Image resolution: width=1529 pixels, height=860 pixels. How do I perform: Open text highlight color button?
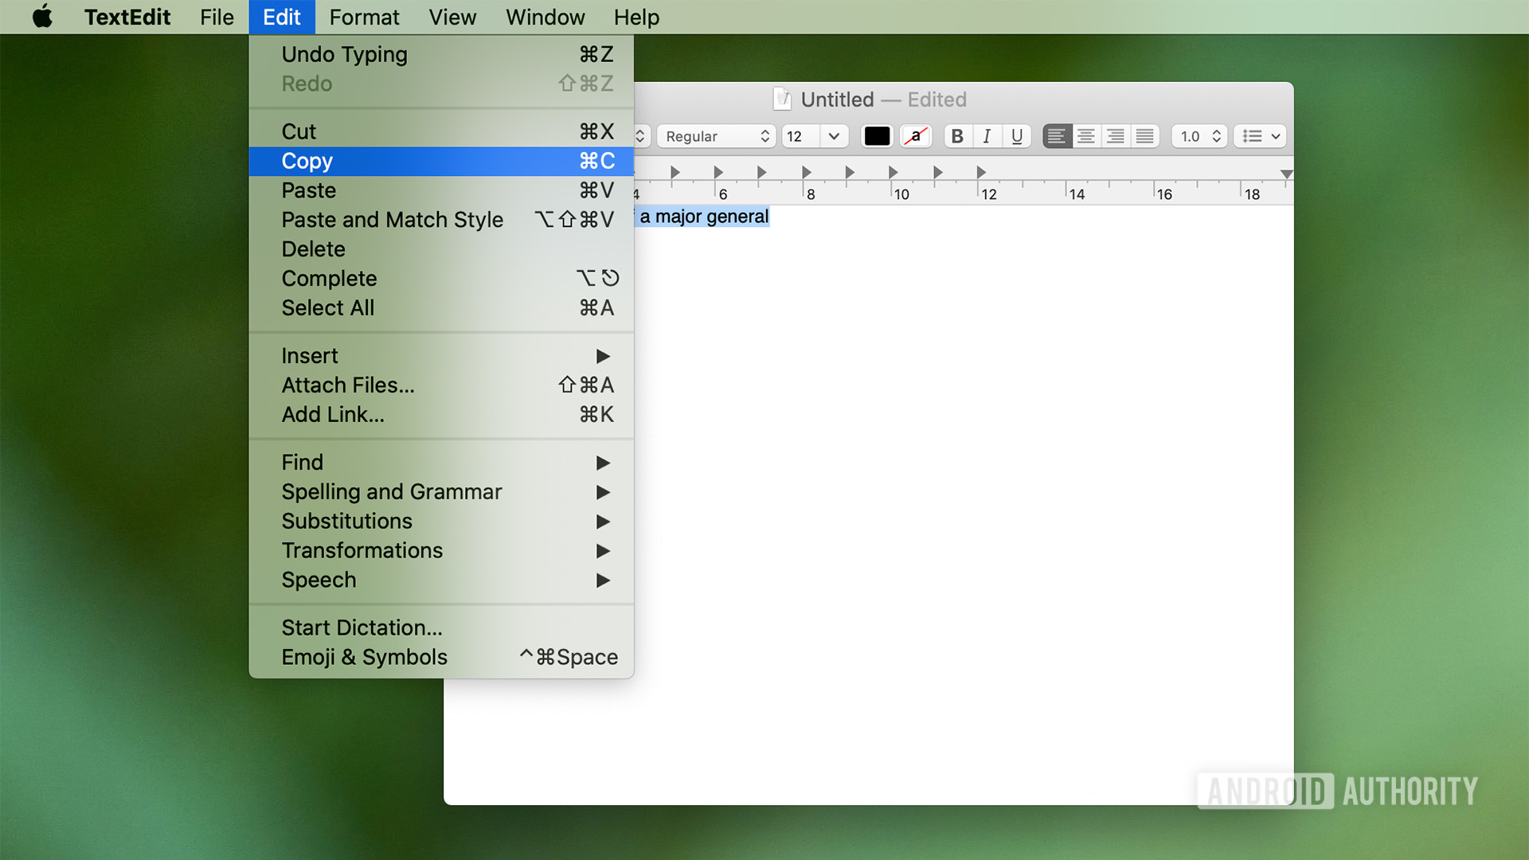[916, 136]
